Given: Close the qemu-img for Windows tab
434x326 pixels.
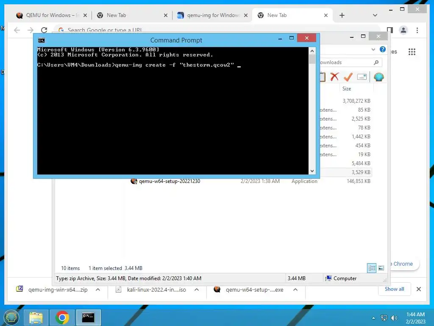Looking at the screenshot, I should 246,16.
